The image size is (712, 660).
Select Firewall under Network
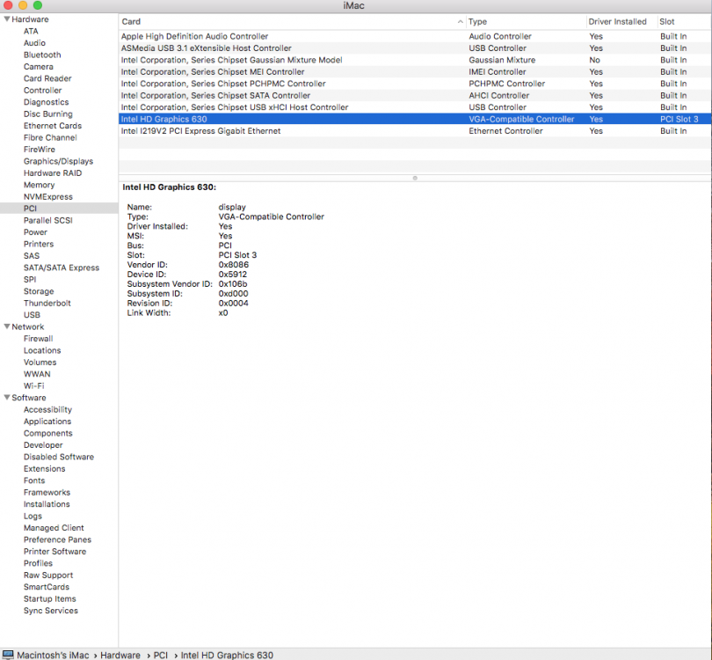point(38,338)
